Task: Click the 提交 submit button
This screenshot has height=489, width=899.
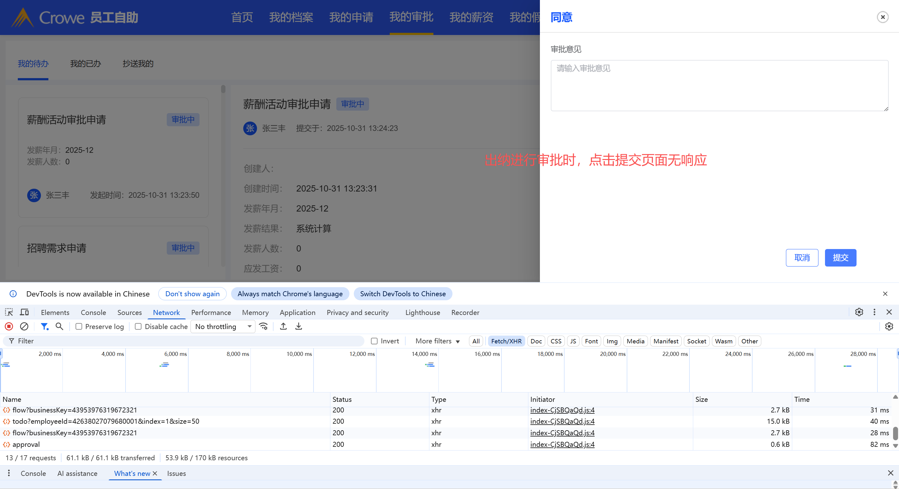Action: coord(840,258)
